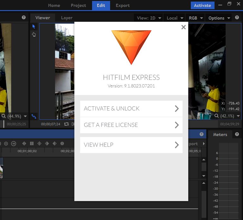
Task: Click the Viewer timecode 00;00;07;24
Action: point(51,124)
